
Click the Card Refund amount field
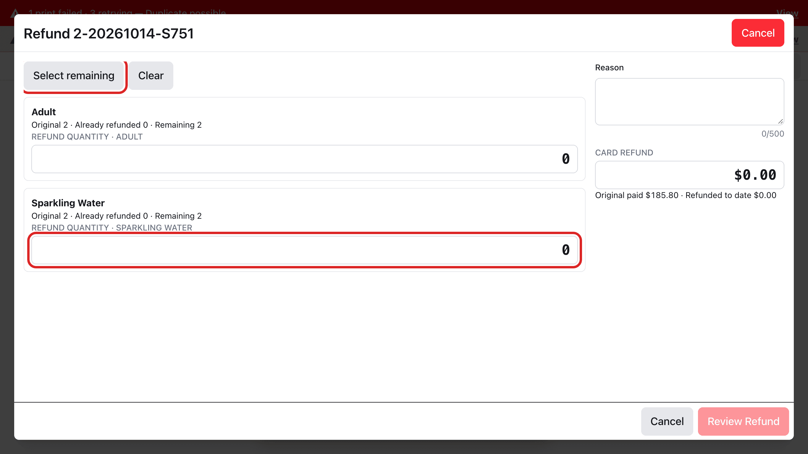tap(689, 175)
